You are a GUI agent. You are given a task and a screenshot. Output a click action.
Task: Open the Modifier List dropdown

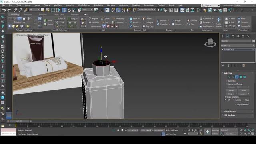238,46
